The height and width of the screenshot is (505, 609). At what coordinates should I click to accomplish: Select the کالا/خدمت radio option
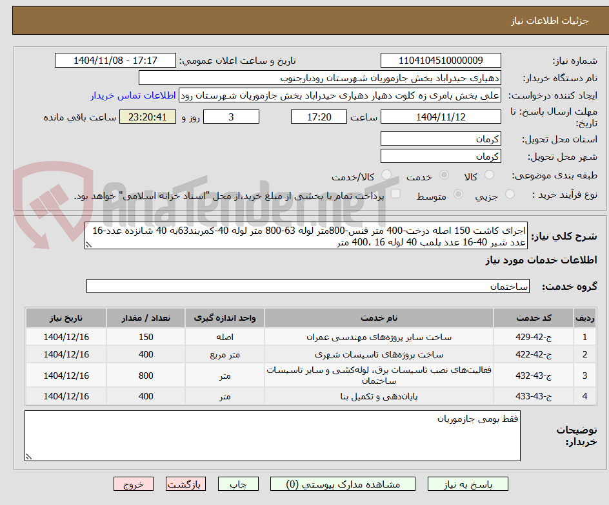pos(386,175)
